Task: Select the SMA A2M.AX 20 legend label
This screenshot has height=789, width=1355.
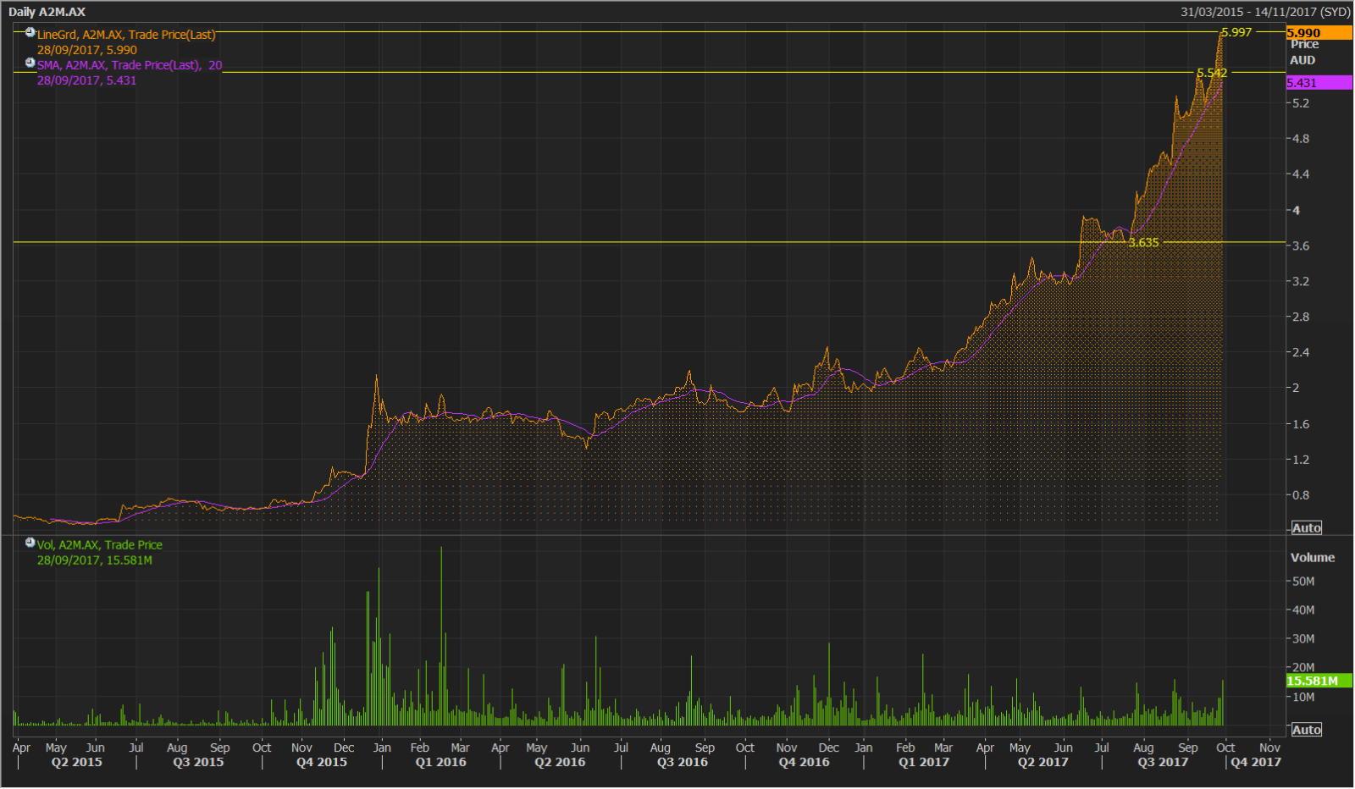Action: tap(130, 65)
